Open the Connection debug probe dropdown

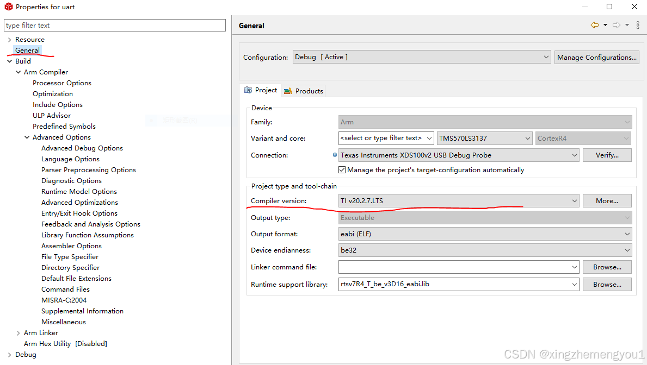tap(459, 155)
